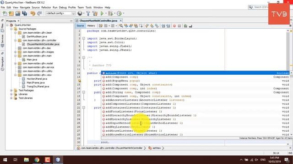Viewport: 293px width, 164px height.
Task: Click the Build Project hammer icon
Action: (x=88, y=13)
